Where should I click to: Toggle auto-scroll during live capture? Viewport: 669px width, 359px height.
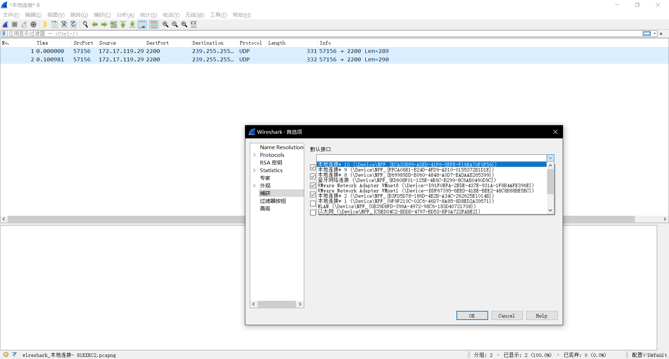tap(142, 24)
